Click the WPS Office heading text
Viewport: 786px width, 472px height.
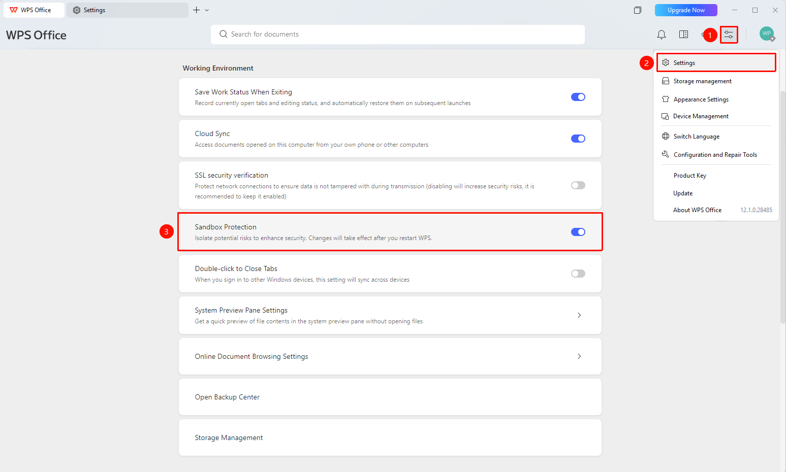coord(36,35)
